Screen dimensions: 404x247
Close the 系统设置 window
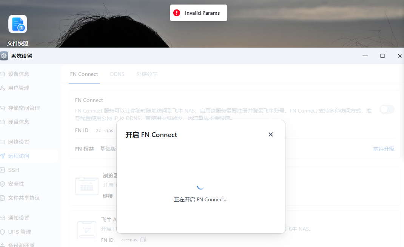399,56
